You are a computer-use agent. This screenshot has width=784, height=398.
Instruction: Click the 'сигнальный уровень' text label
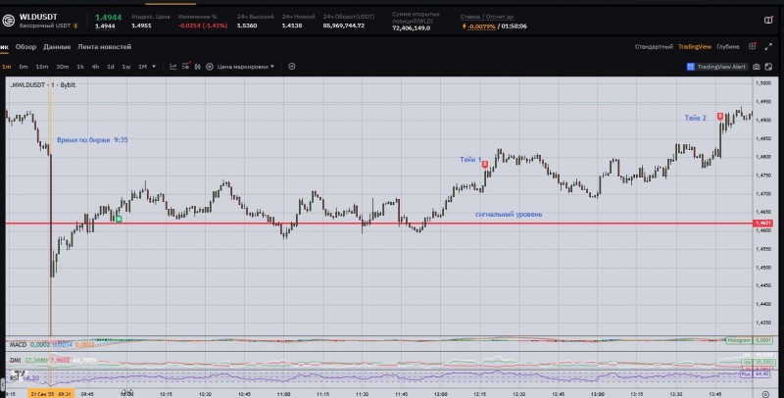coord(509,214)
